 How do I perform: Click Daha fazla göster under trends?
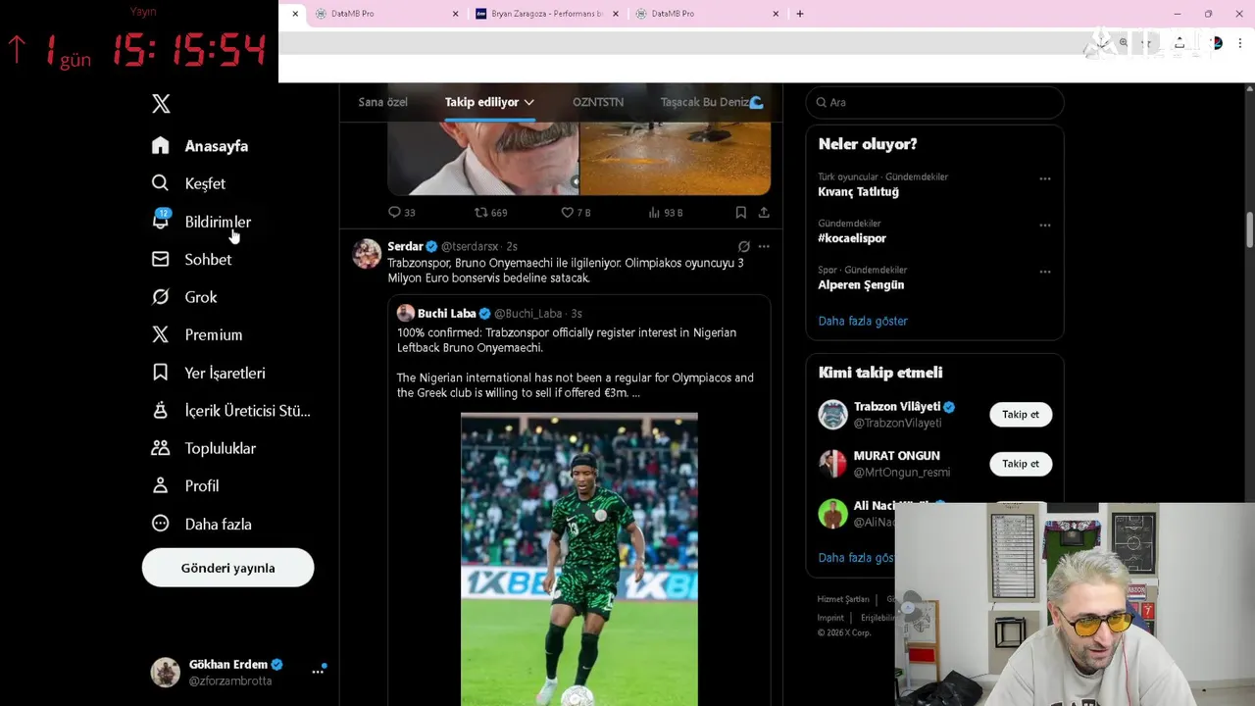pos(863,321)
